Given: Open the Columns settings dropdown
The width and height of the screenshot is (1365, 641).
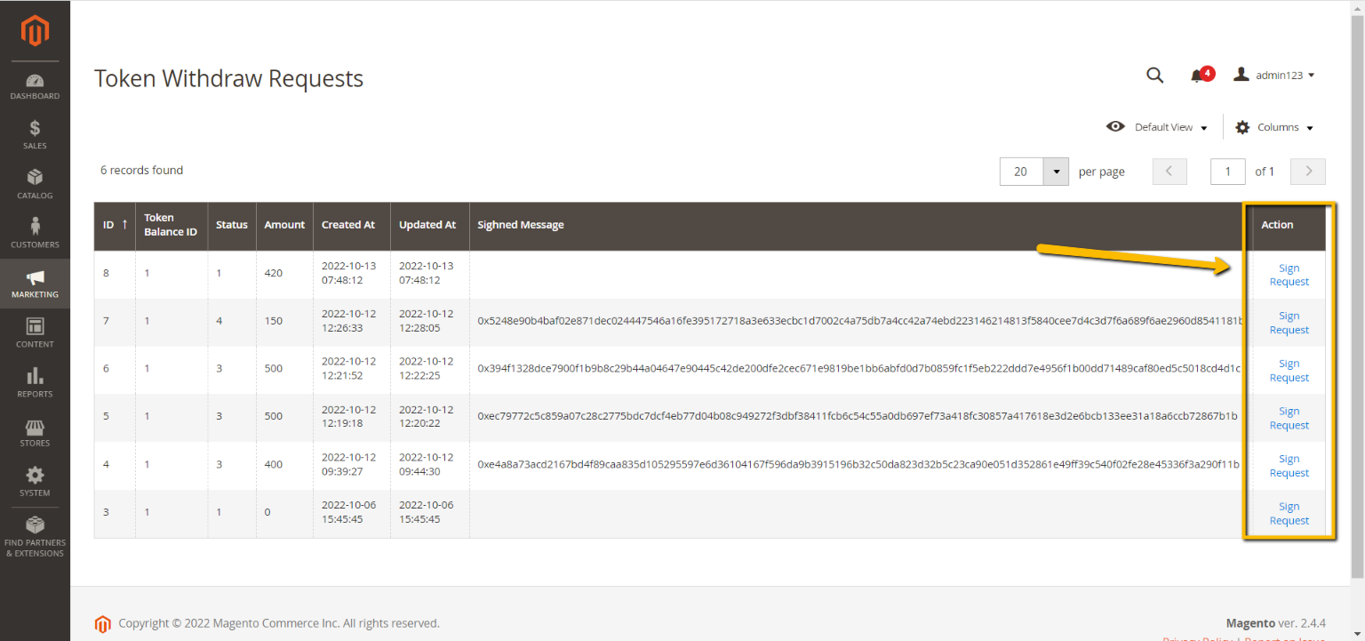Looking at the screenshot, I should (1273, 127).
